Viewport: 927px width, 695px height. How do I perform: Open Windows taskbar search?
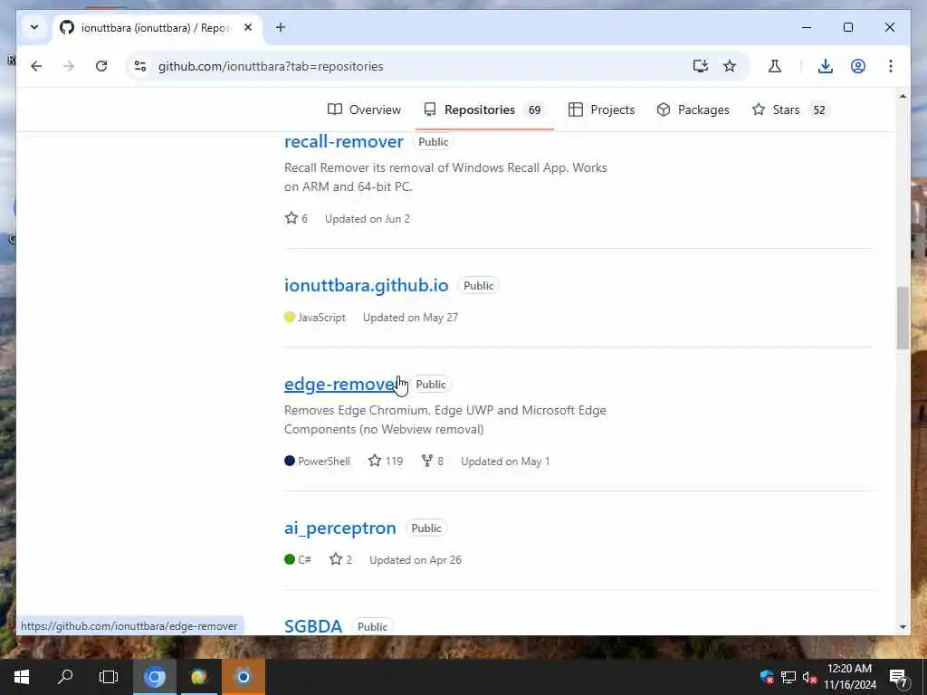pos(65,677)
